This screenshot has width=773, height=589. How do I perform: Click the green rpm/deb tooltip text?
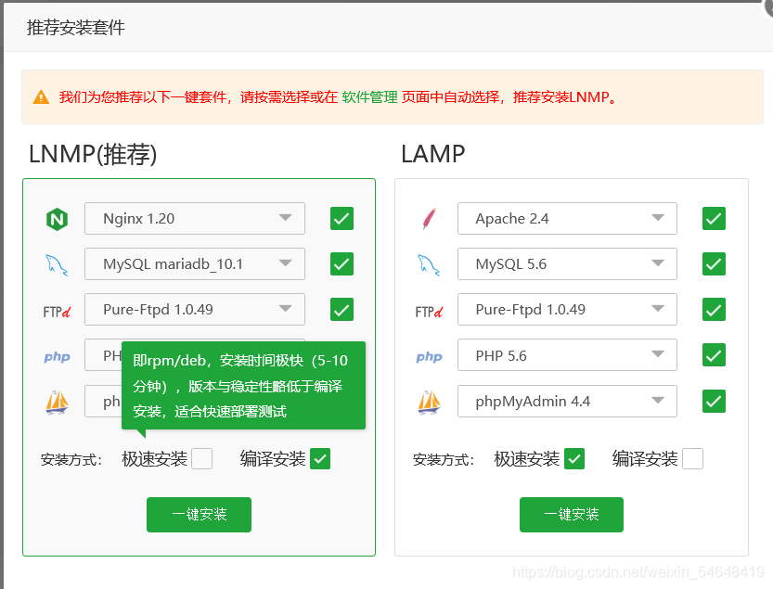240,386
